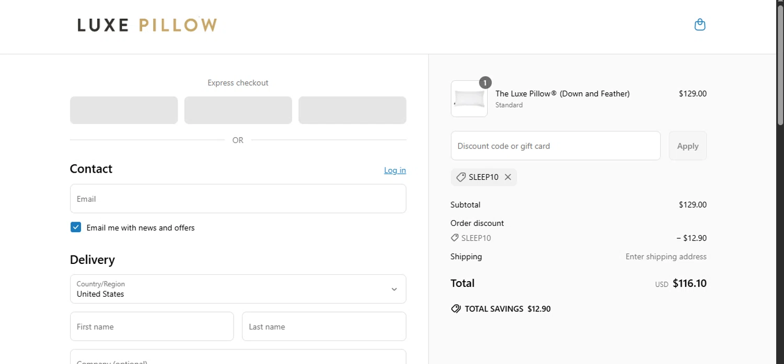Viewport: 784px width, 364px height.
Task: Choose the middle express checkout button
Action: [238, 110]
